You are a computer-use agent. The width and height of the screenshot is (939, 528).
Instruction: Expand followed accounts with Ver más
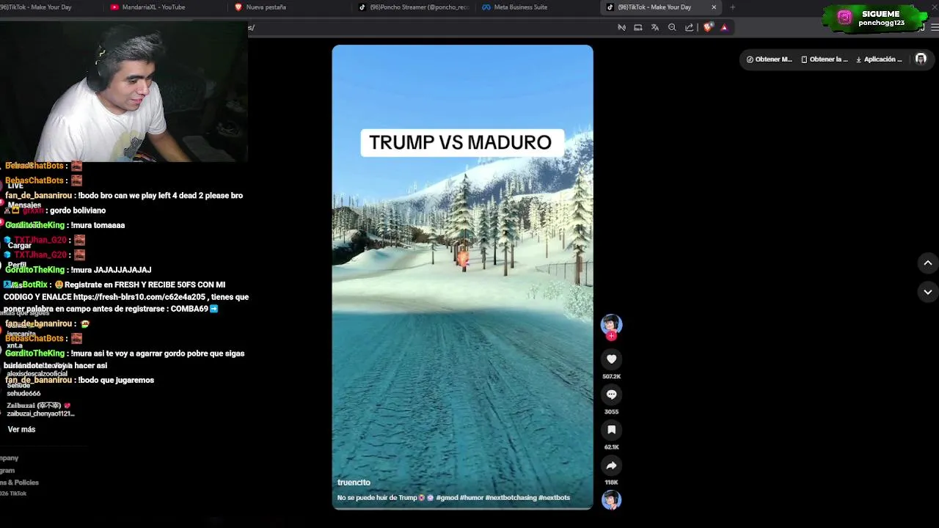tap(21, 430)
